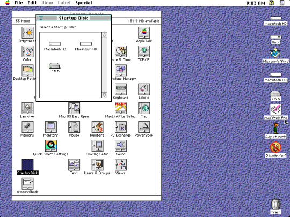290x217 pixels.
Task: Open the Mac OS Easy Open panel
Action: coord(74,108)
